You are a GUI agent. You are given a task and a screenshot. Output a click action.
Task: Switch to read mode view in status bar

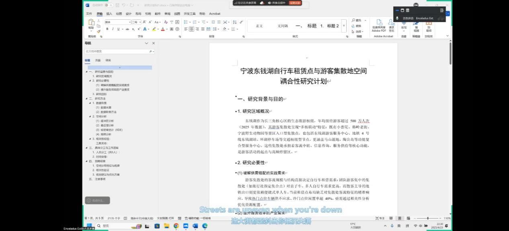(391, 218)
